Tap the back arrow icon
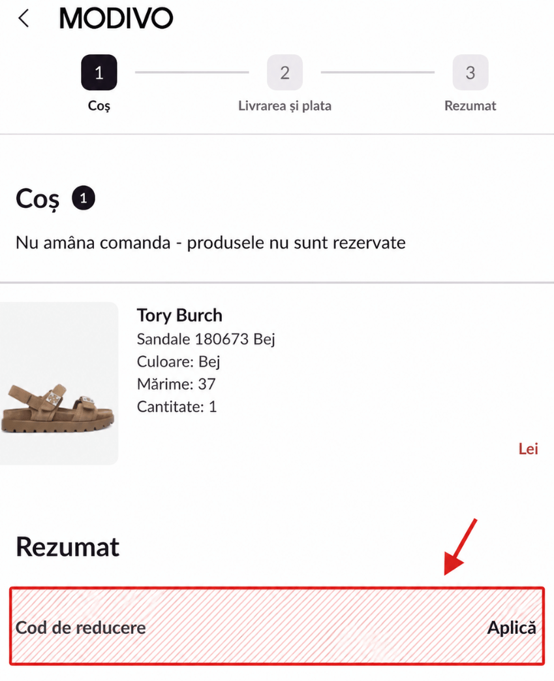The image size is (554, 681). click(x=24, y=18)
